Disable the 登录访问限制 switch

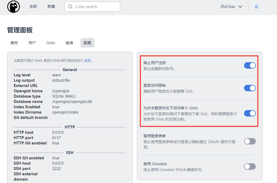tap(250, 88)
